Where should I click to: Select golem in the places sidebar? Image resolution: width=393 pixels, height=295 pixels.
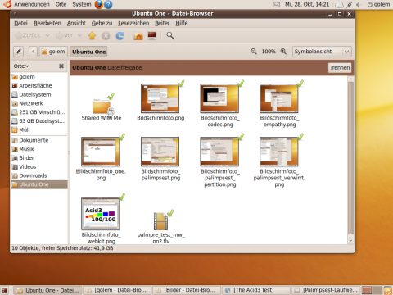coord(39,77)
